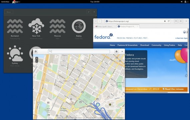Click the clock showing Tue 20:55
Screen dimensions: 190x120
(95, 2)
